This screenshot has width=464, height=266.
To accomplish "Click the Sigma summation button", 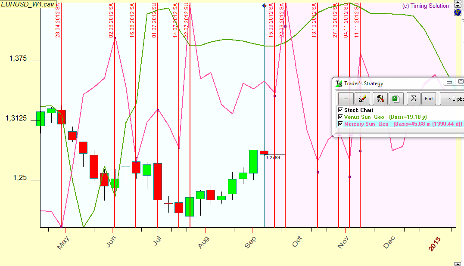I will point(413,99).
